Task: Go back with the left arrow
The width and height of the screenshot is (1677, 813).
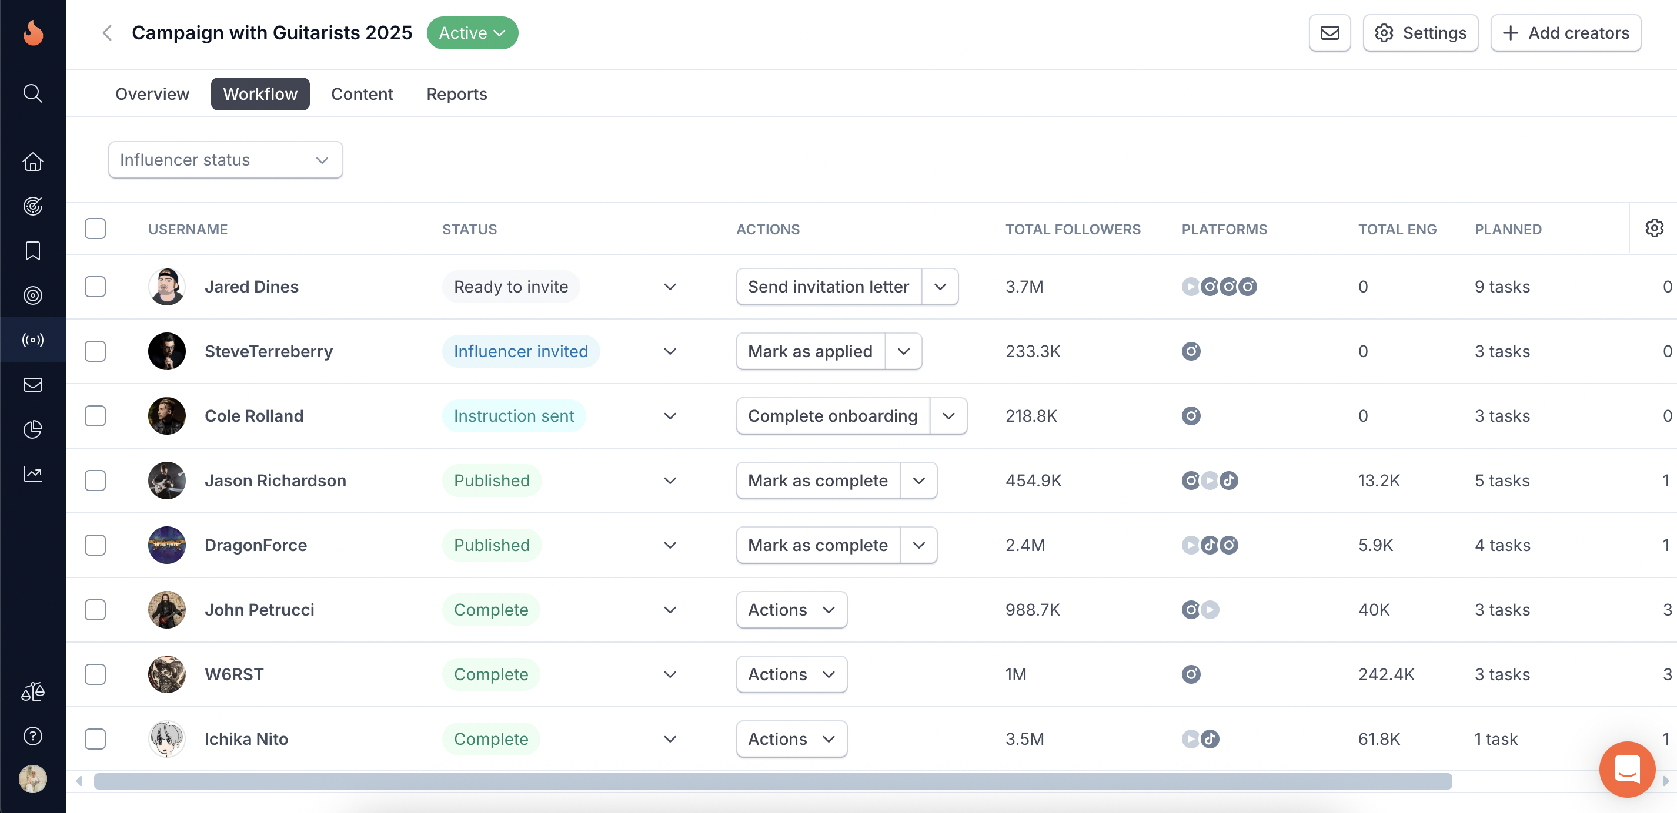Action: [x=108, y=32]
